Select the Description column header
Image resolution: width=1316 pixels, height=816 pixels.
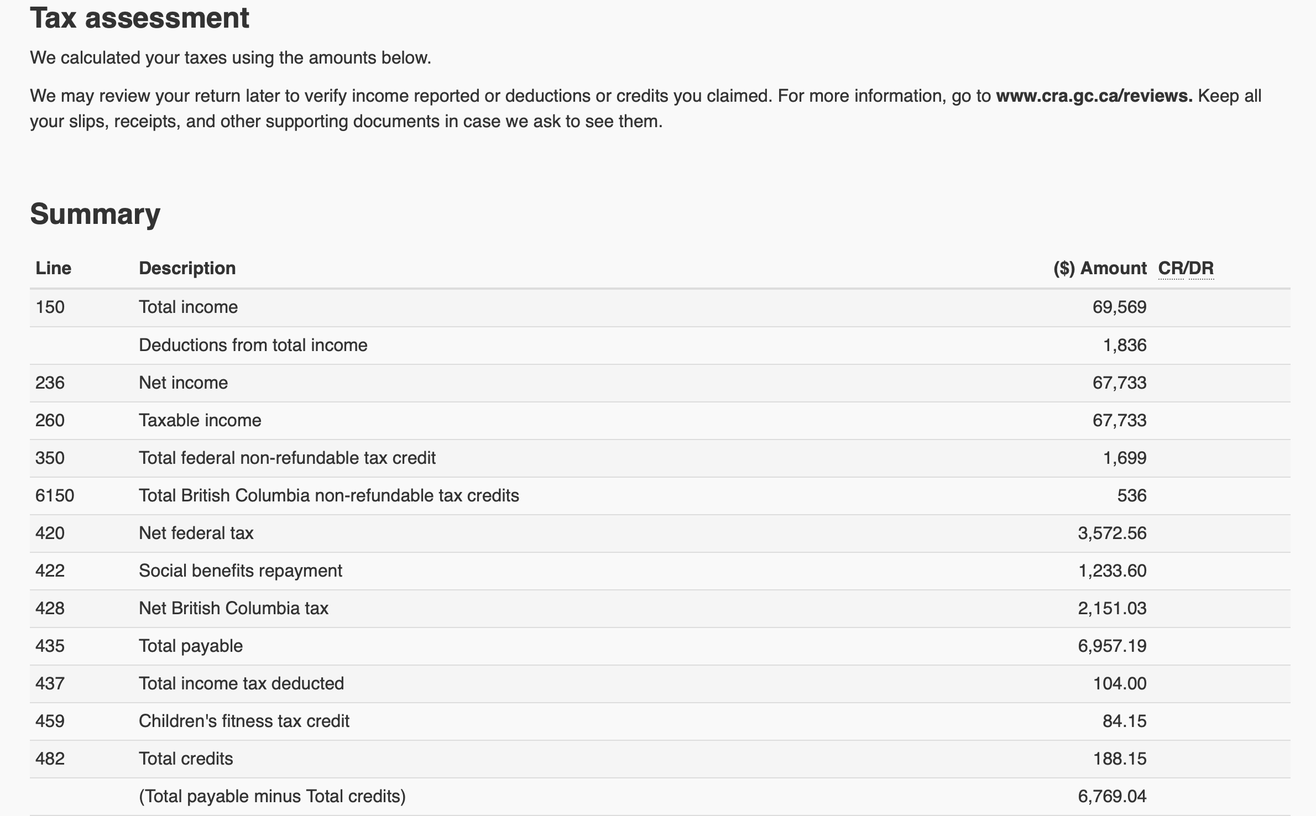(x=187, y=269)
